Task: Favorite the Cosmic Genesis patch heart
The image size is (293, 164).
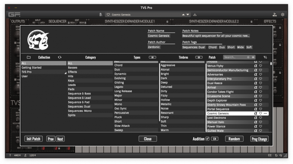Action: click(260, 113)
